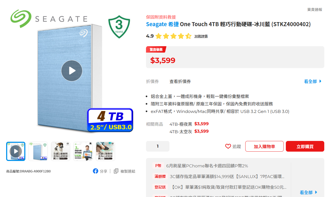This screenshot has height=197, width=328.
Task: Open the data rescue service thumbnail
Action: click(x=83, y=151)
